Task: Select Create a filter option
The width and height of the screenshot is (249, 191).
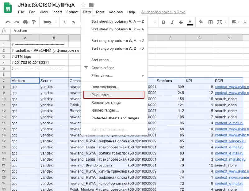Action: 114,68
